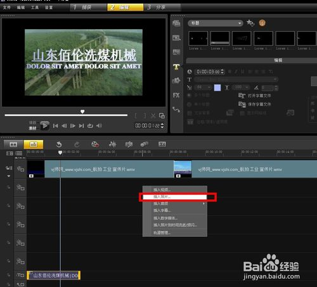Adjust the rotation angle stepper
This screenshot has width=317, height=287.
click(276, 87)
